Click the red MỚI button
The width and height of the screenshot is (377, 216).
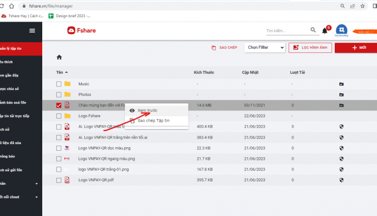tap(356, 48)
